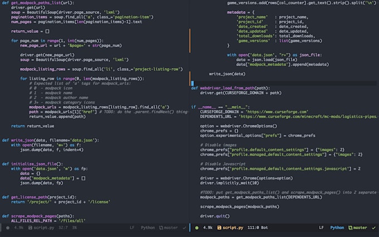Open the Python mode menu in left modeline
This screenshot has width=379, height=237.
[147, 228]
